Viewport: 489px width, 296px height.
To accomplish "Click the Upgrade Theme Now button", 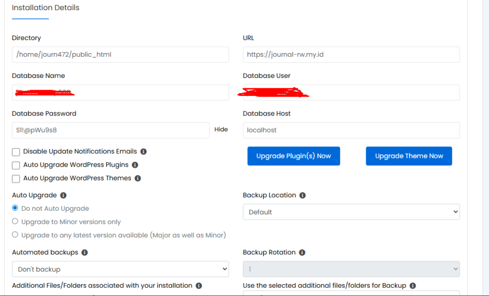I will pyautogui.click(x=409, y=156).
